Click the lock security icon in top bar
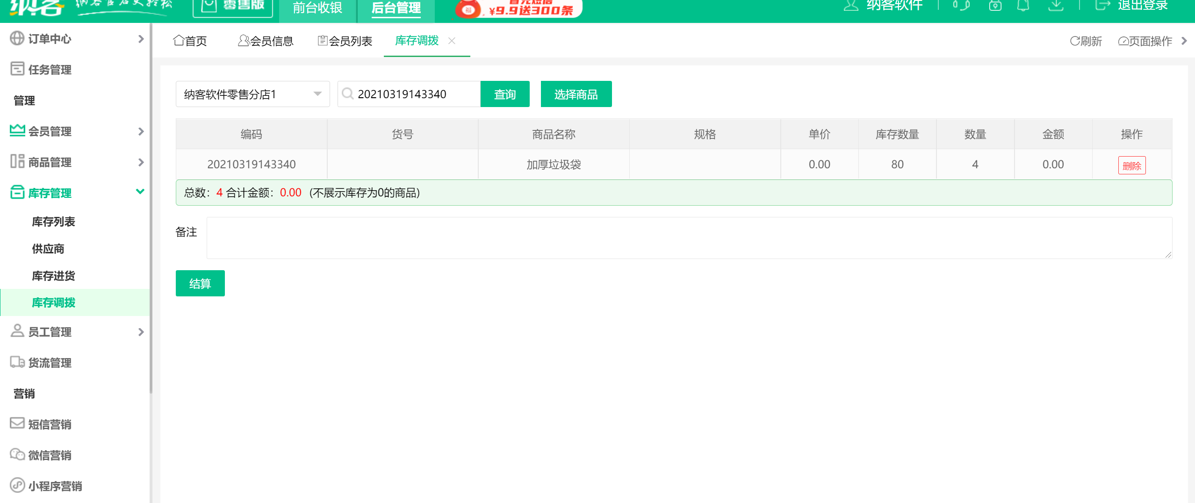 click(x=995, y=6)
